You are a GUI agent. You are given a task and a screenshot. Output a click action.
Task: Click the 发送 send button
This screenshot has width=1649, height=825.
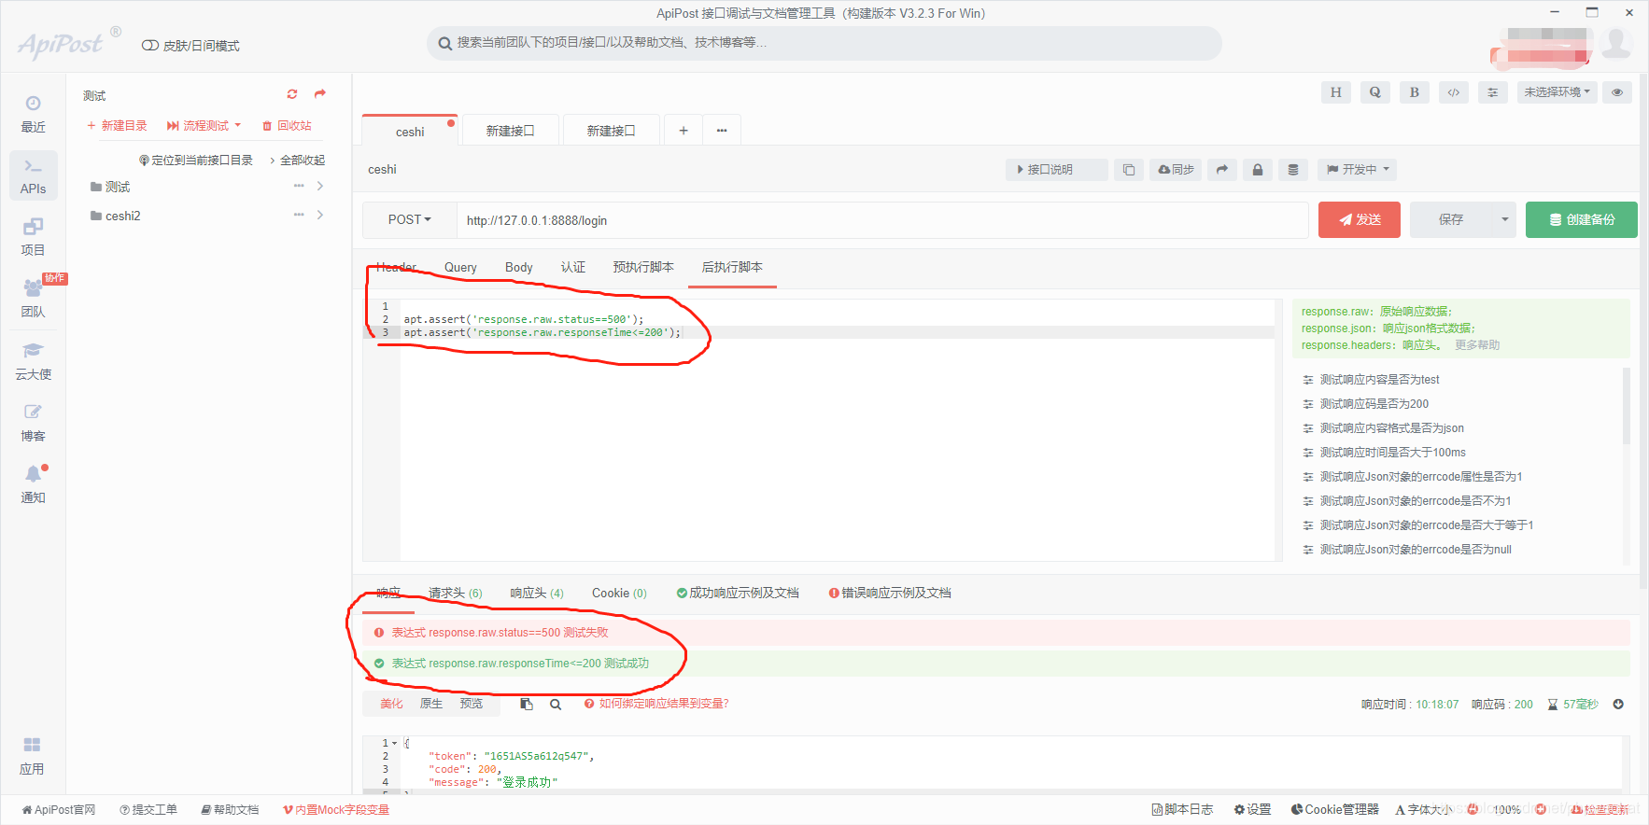pyautogui.click(x=1359, y=220)
